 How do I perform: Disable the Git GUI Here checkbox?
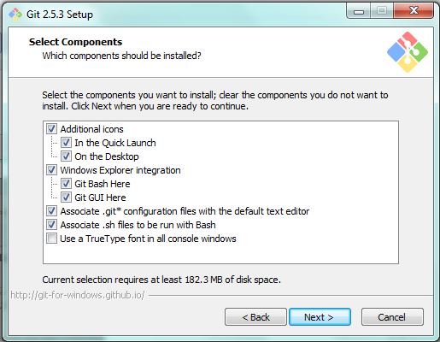66,198
